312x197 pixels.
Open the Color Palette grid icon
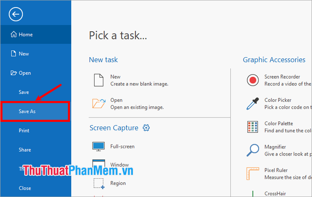coord(253,127)
